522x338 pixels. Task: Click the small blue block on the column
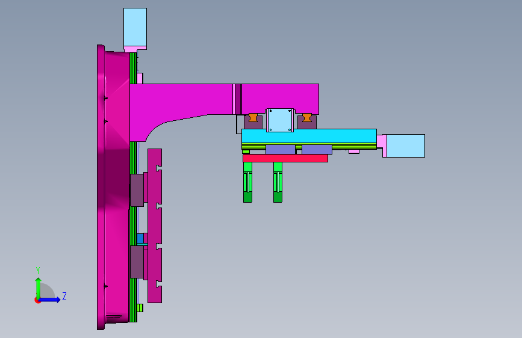tap(140, 239)
